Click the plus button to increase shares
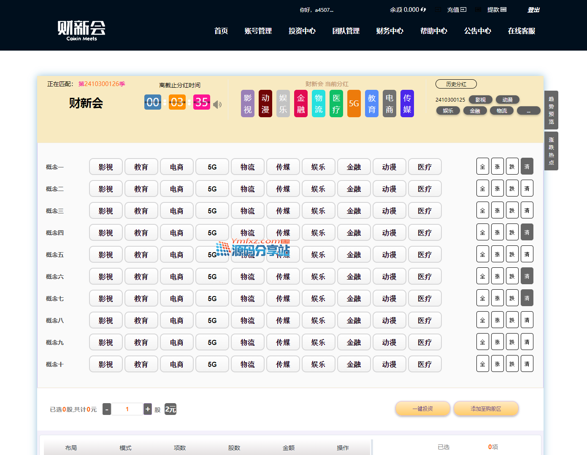Image resolution: width=587 pixels, height=455 pixels. 148,409
